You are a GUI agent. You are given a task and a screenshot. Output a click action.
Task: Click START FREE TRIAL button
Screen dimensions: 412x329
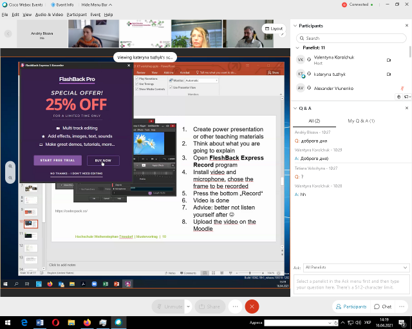coord(57,160)
